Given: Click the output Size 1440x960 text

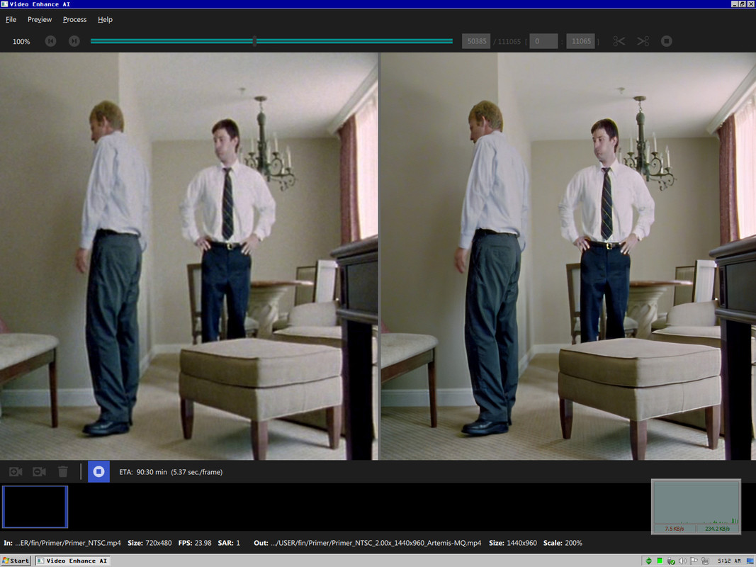Looking at the screenshot, I should point(512,543).
